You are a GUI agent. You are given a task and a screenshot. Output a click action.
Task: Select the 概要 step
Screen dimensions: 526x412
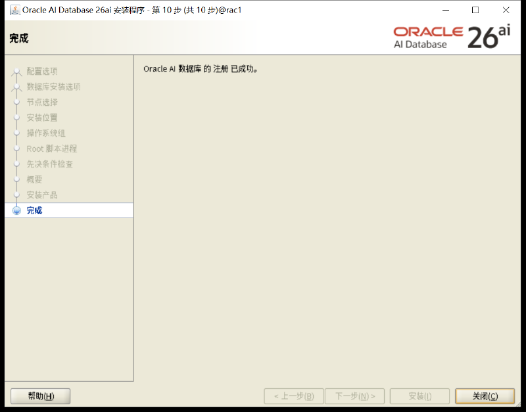[34, 179]
